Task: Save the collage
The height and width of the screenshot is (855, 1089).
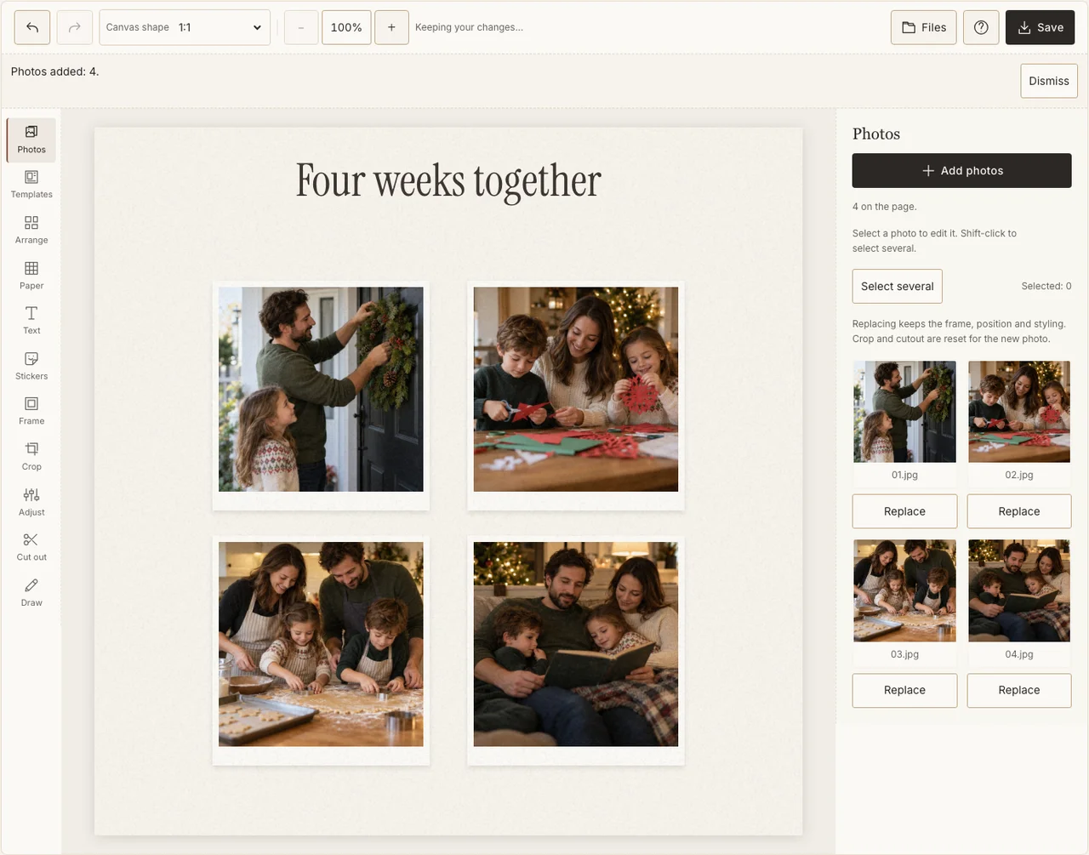Action: point(1040,27)
